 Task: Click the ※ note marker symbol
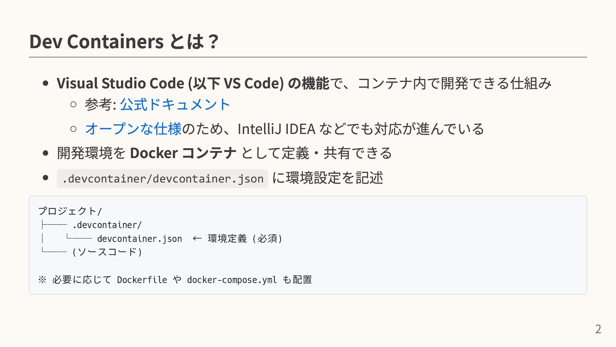(x=42, y=280)
